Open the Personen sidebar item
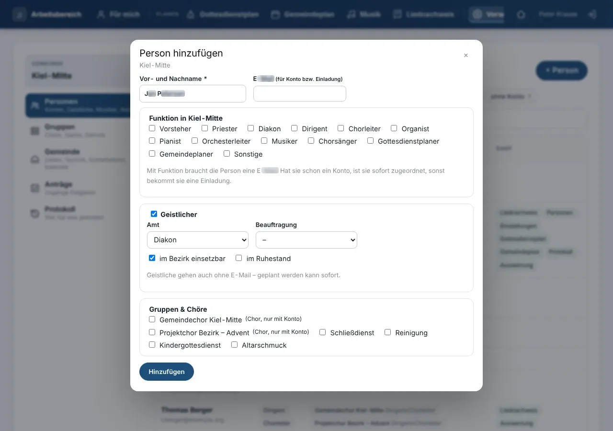613x431 pixels. point(78,105)
